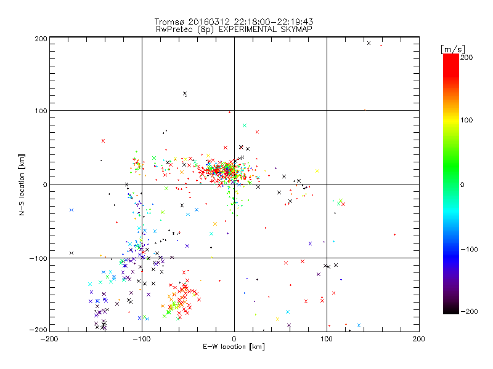
Task: Click the y-axis tick label '0'
Action: pos(45,184)
